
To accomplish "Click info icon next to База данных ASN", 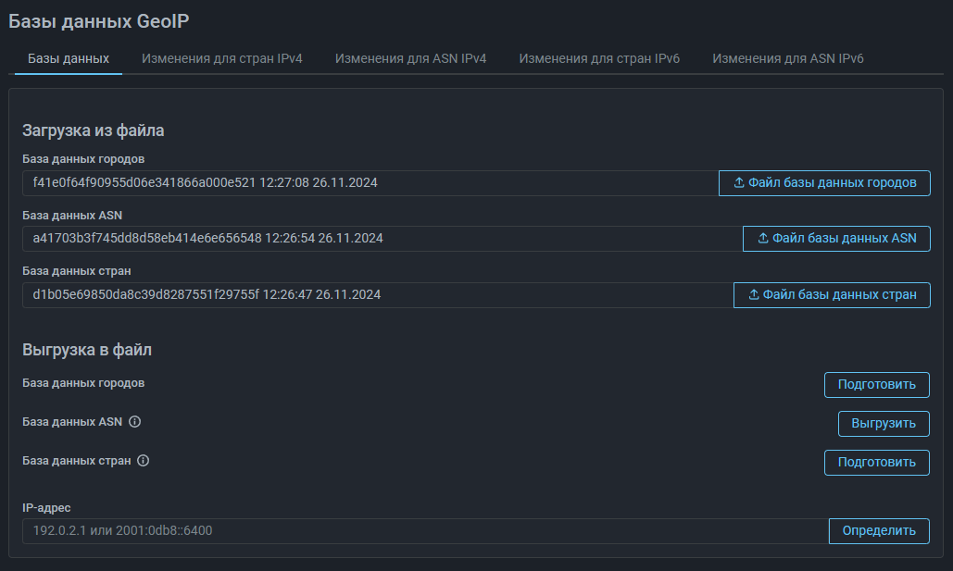I will coord(134,422).
